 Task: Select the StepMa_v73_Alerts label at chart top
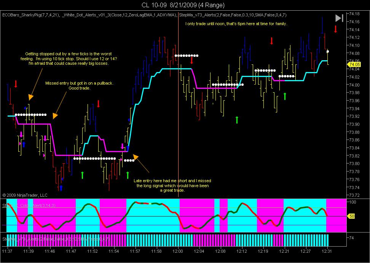point(233,15)
